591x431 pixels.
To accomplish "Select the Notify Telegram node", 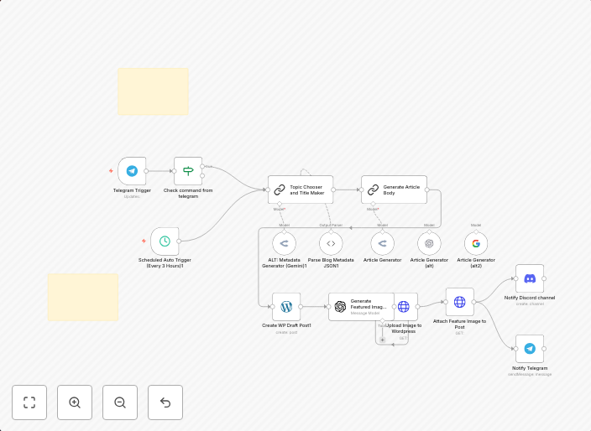I will [x=530, y=349].
